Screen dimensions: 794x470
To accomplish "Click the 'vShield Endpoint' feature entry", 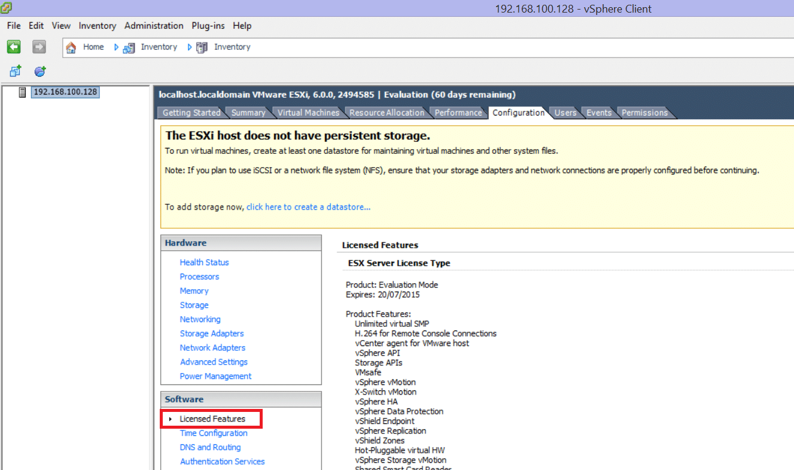I will 385,422.
